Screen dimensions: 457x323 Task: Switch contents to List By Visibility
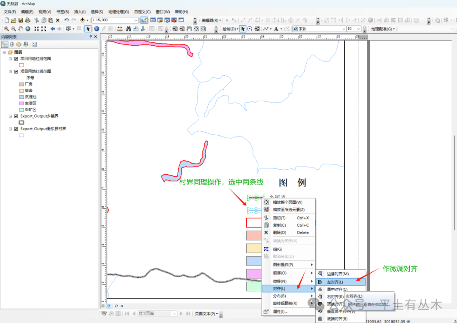(x=19, y=44)
